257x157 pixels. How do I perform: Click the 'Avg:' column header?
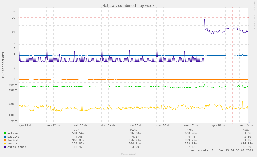point(190,130)
